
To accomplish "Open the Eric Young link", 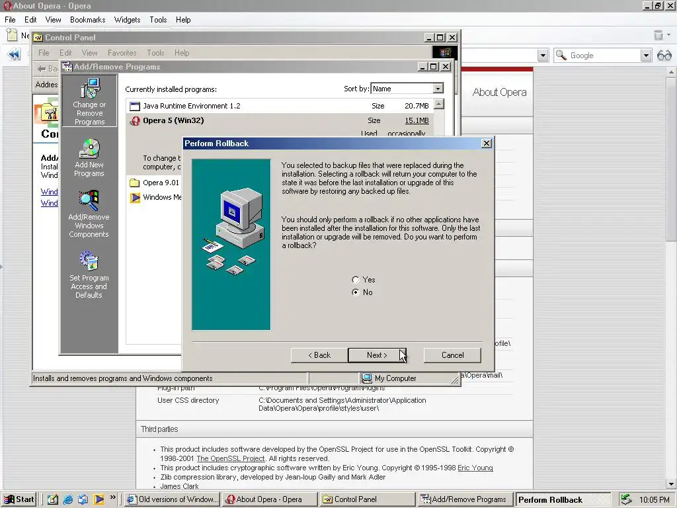I will click(x=475, y=468).
